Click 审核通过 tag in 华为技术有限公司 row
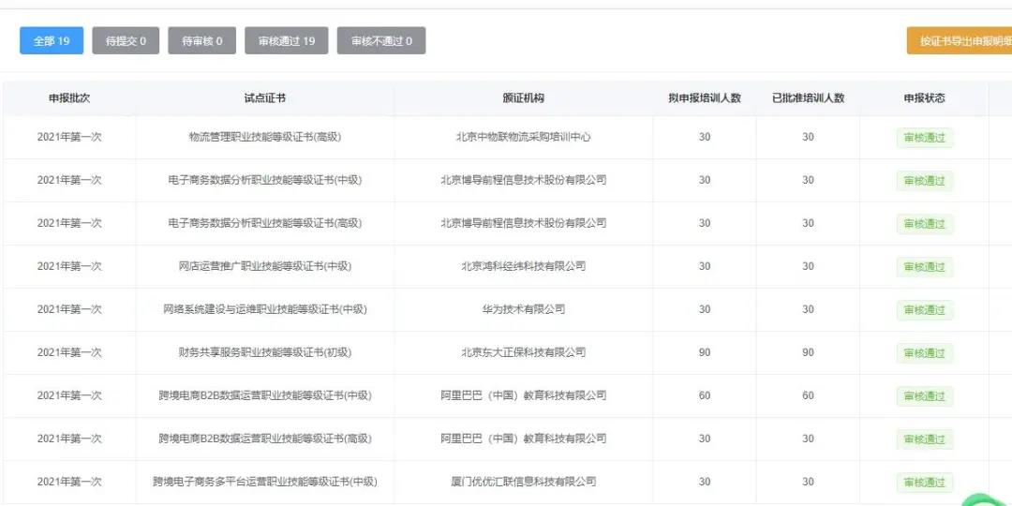The image size is (1012, 506). point(924,310)
